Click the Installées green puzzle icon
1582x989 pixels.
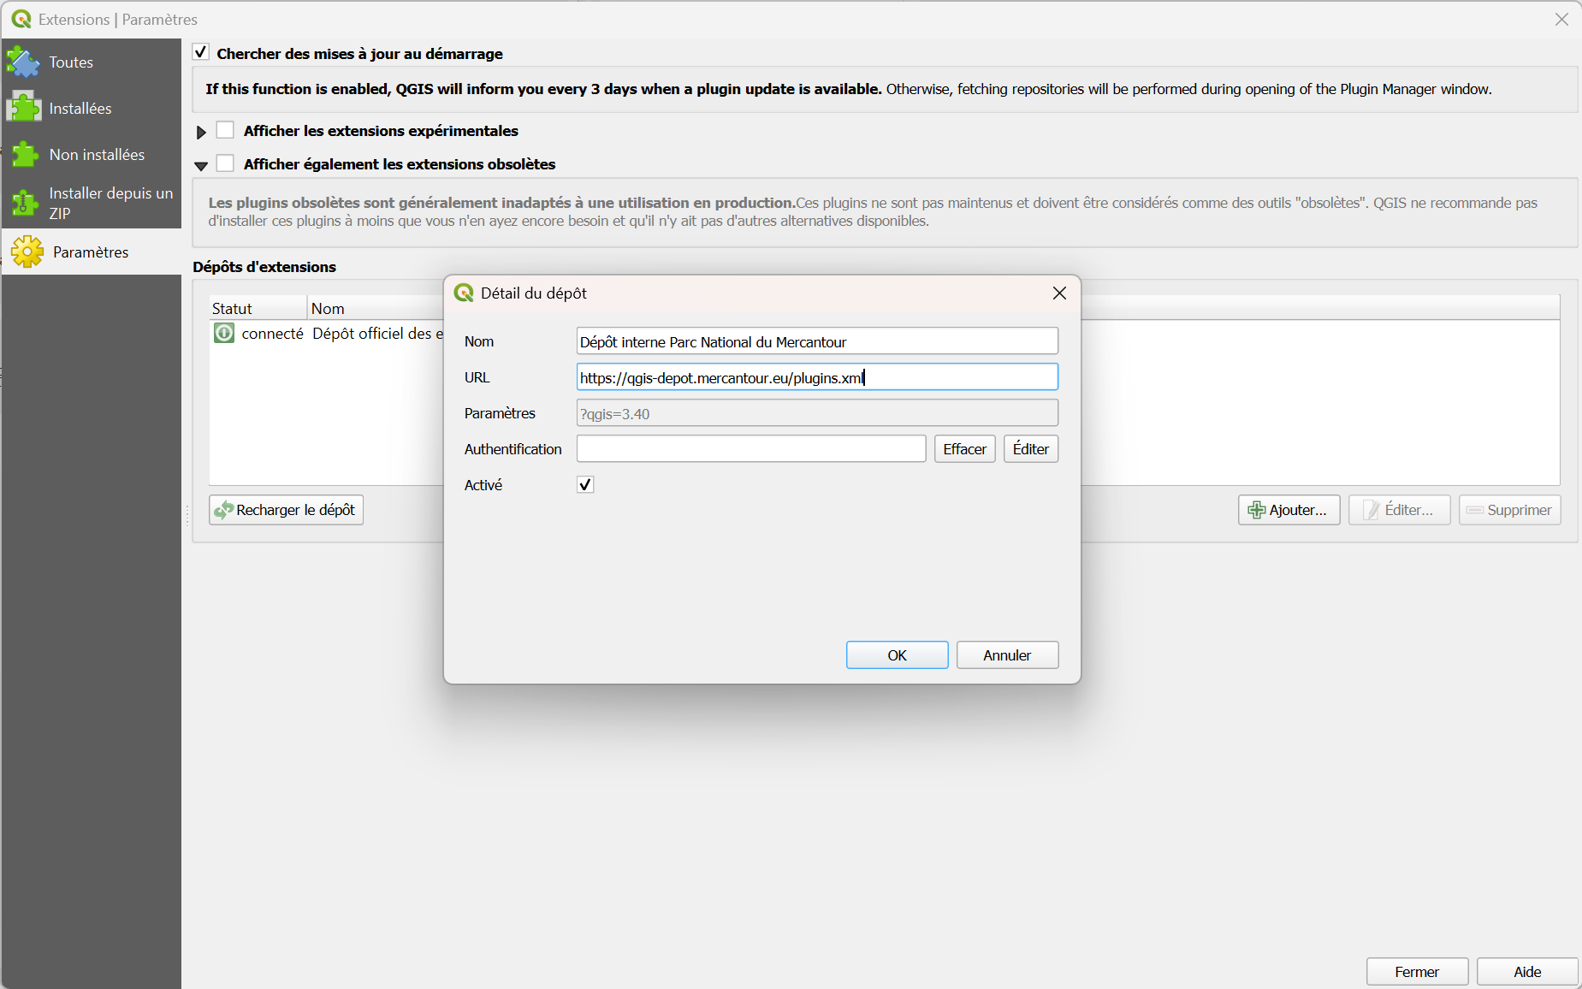pos(23,108)
